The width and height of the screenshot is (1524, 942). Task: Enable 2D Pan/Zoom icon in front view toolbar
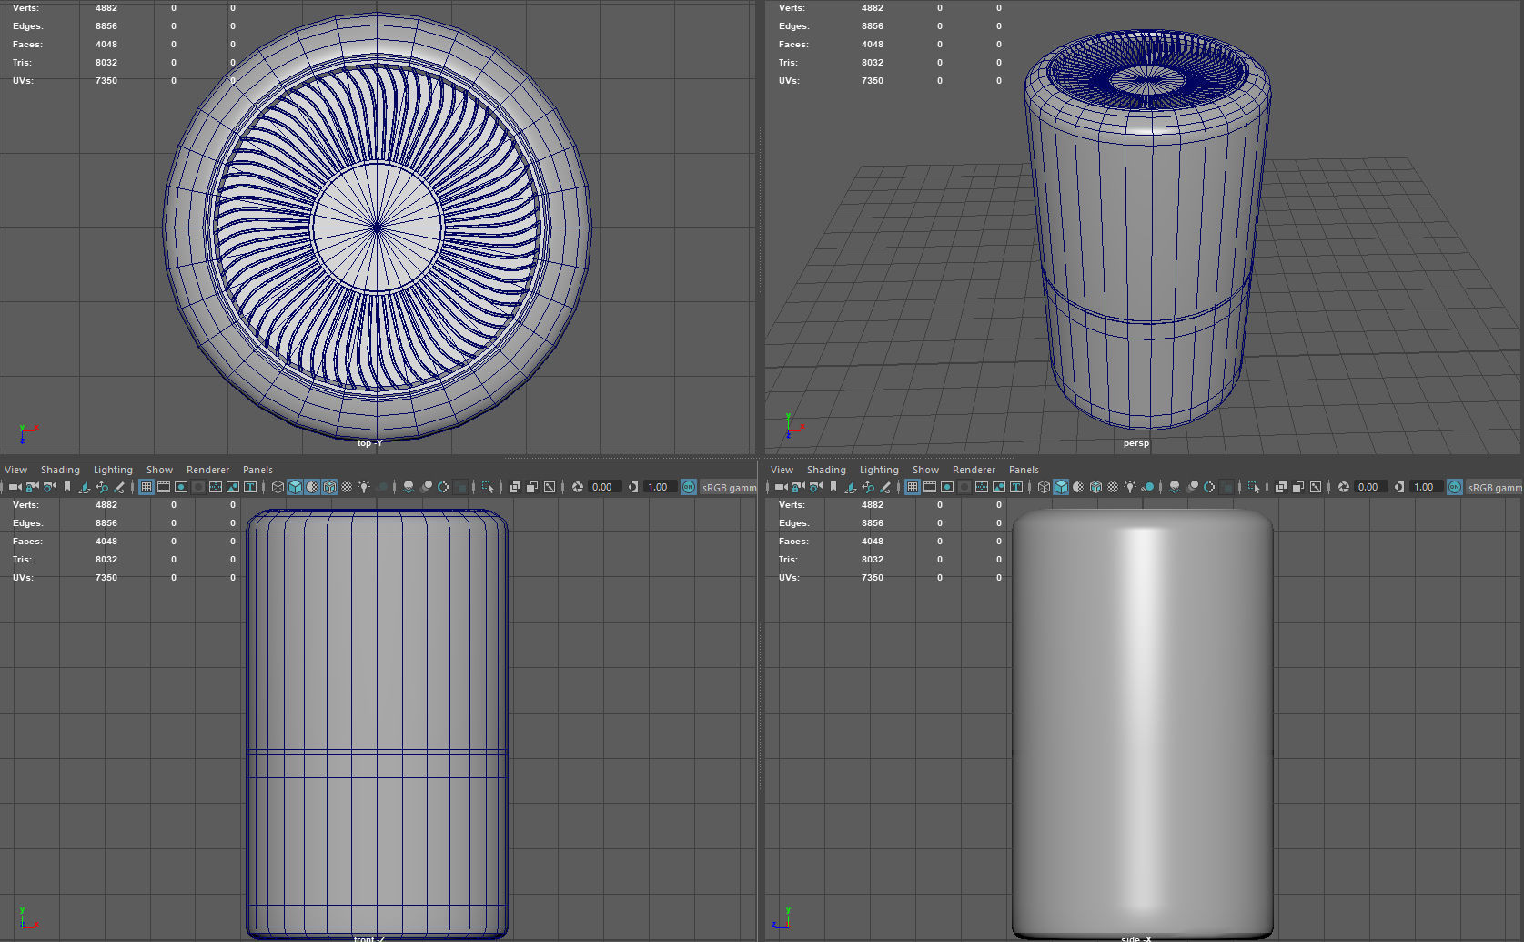coord(102,487)
